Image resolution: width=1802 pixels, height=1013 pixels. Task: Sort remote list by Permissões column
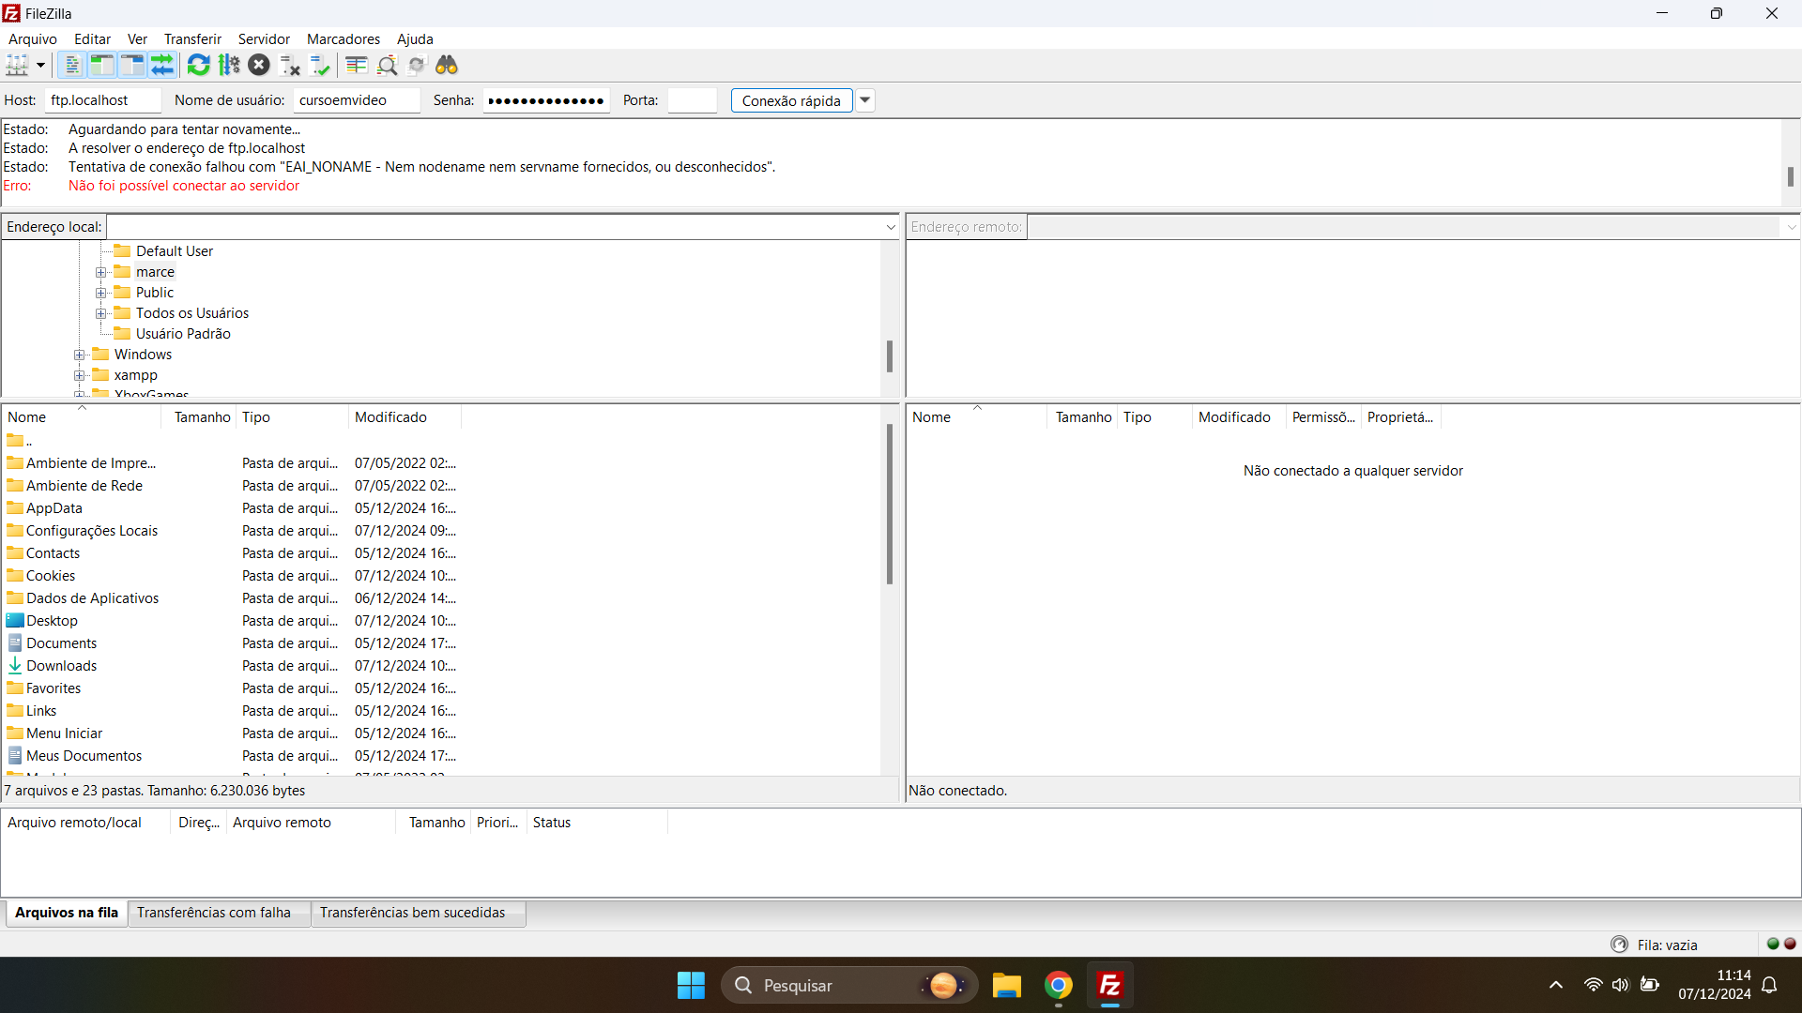coord(1323,417)
